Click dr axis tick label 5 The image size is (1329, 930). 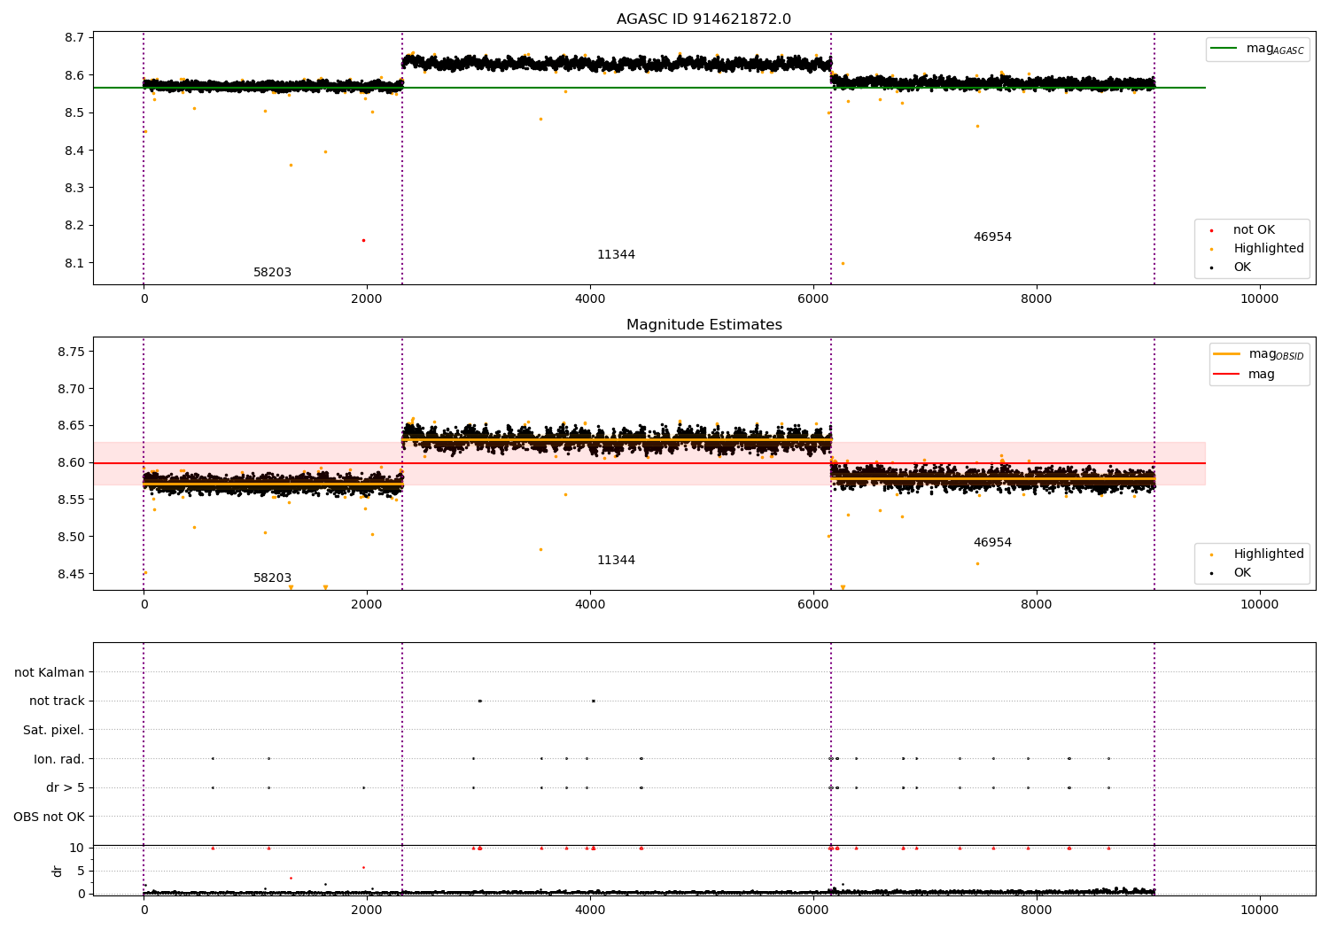(x=81, y=871)
